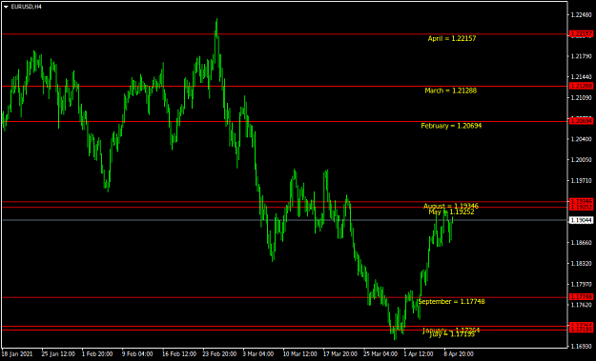Click the '23 Feb 20:00' time axis label
The image size is (596, 361).
pyautogui.click(x=219, y=354)
